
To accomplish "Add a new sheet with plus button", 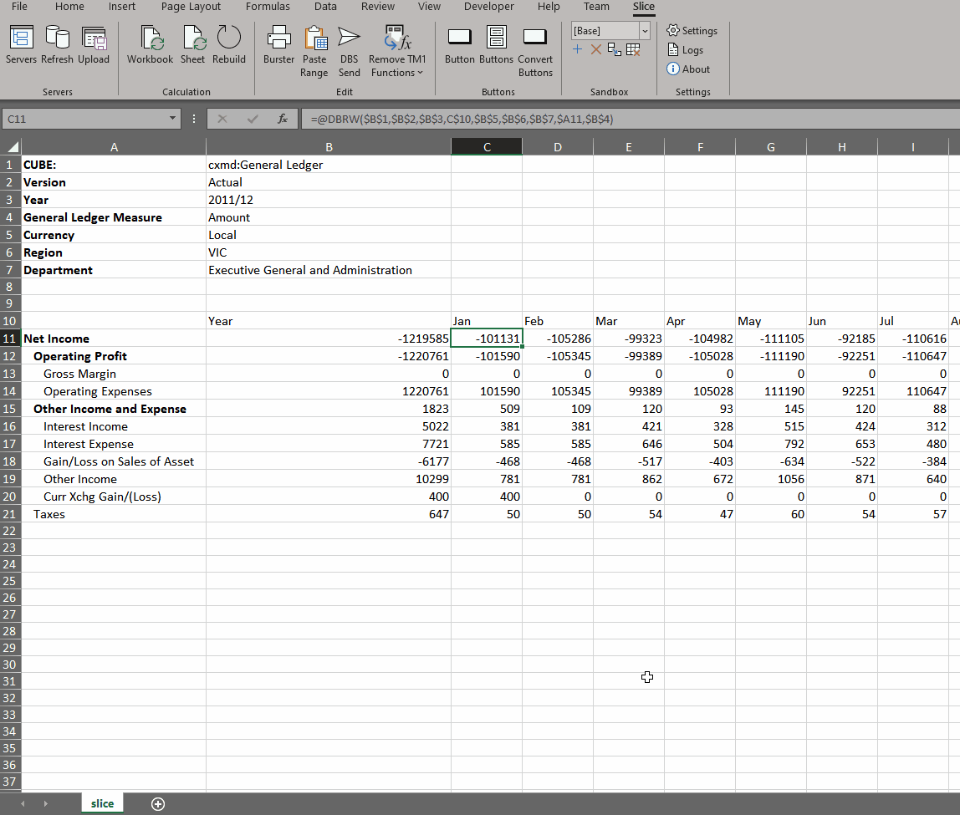I will (x=157, y=804).
